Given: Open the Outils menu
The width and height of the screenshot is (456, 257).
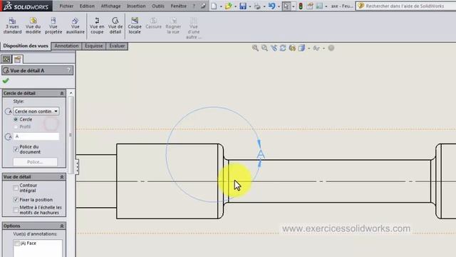Looking at the screenshot, I should [158, 6].
